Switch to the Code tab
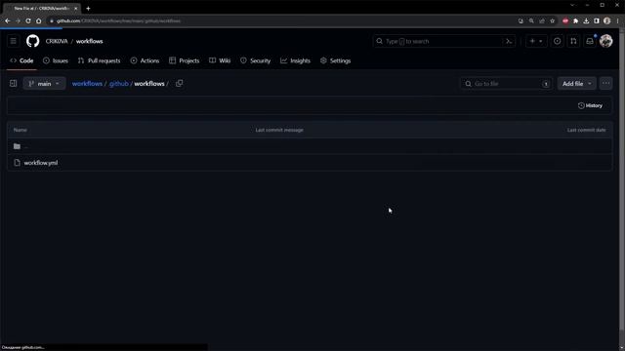The height and width of the screenshot is (351, 625). 21,60
